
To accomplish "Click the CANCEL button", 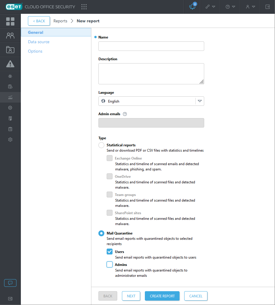I will tap(196, 296).
